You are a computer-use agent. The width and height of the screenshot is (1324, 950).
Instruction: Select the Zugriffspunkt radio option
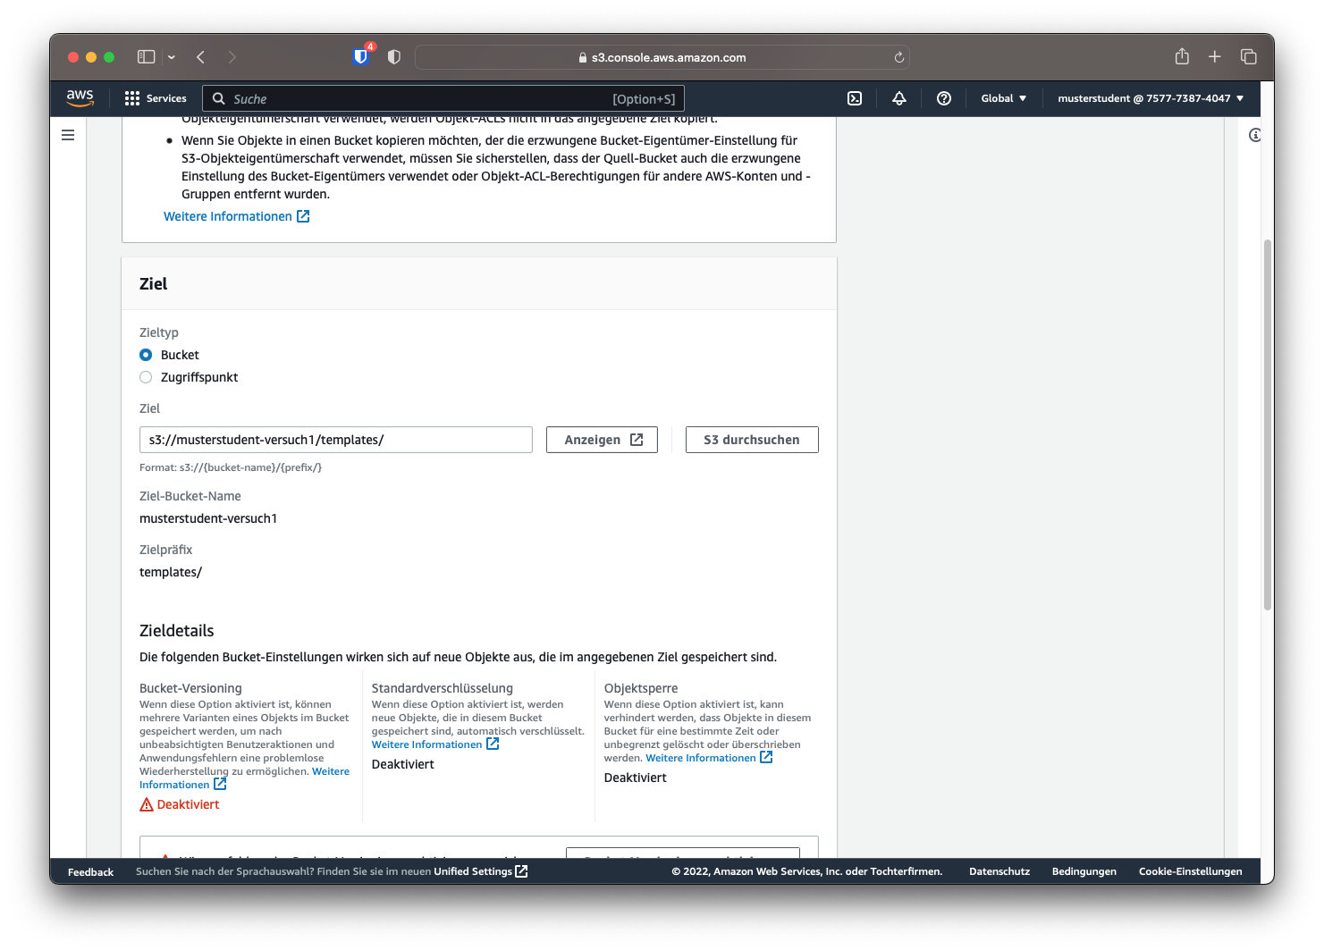click(146, 377)
